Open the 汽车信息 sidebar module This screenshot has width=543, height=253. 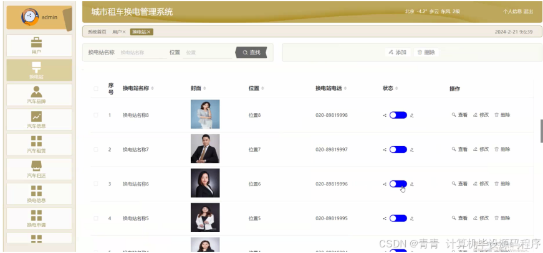[x=39, y=120]
